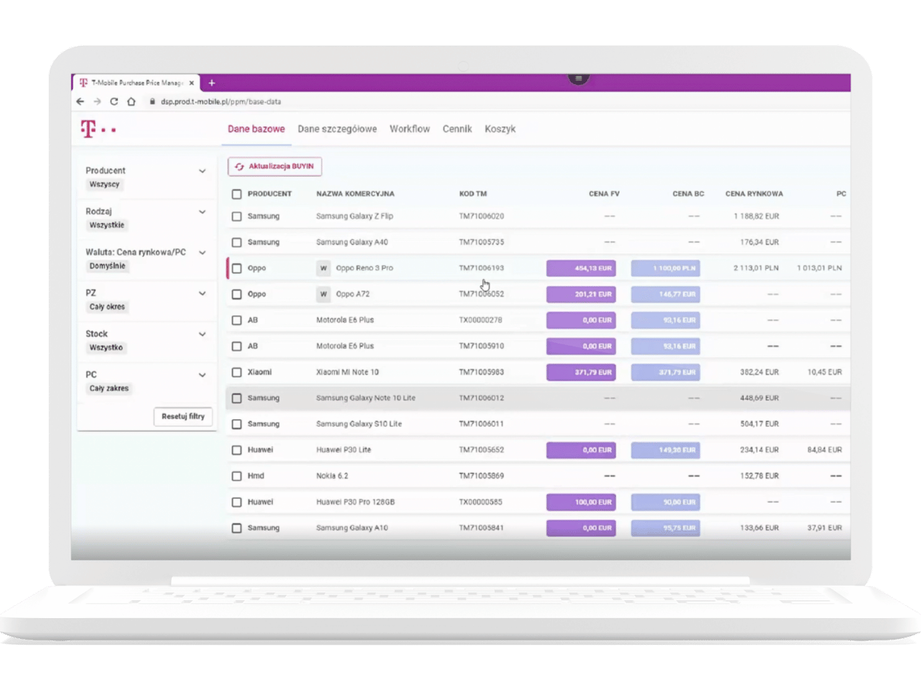
Task: Click the W badge next to Oppo A72
Action: point(324,294)
